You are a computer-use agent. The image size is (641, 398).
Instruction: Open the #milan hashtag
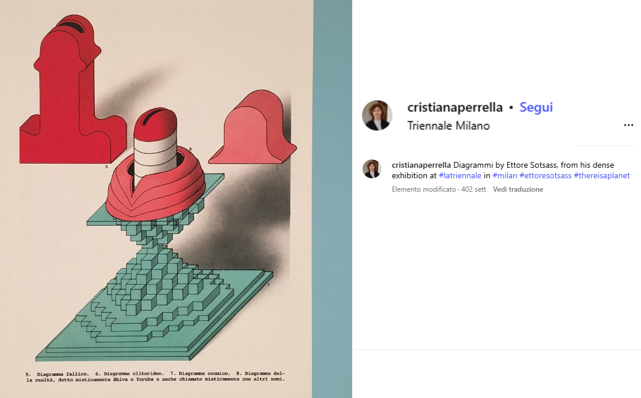(x=505, y=176)
